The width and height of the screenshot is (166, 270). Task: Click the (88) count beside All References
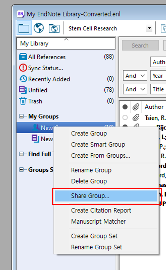click(x=109, y=57)
